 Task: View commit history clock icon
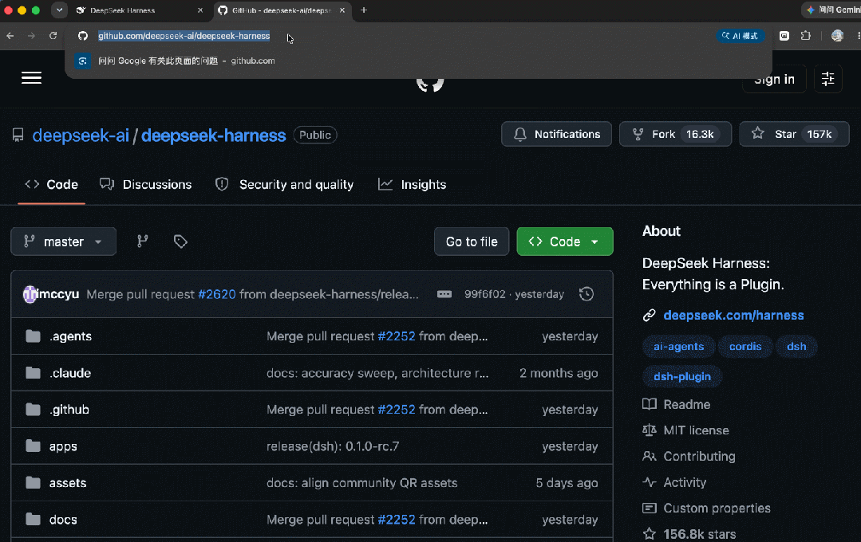(587, 294)
